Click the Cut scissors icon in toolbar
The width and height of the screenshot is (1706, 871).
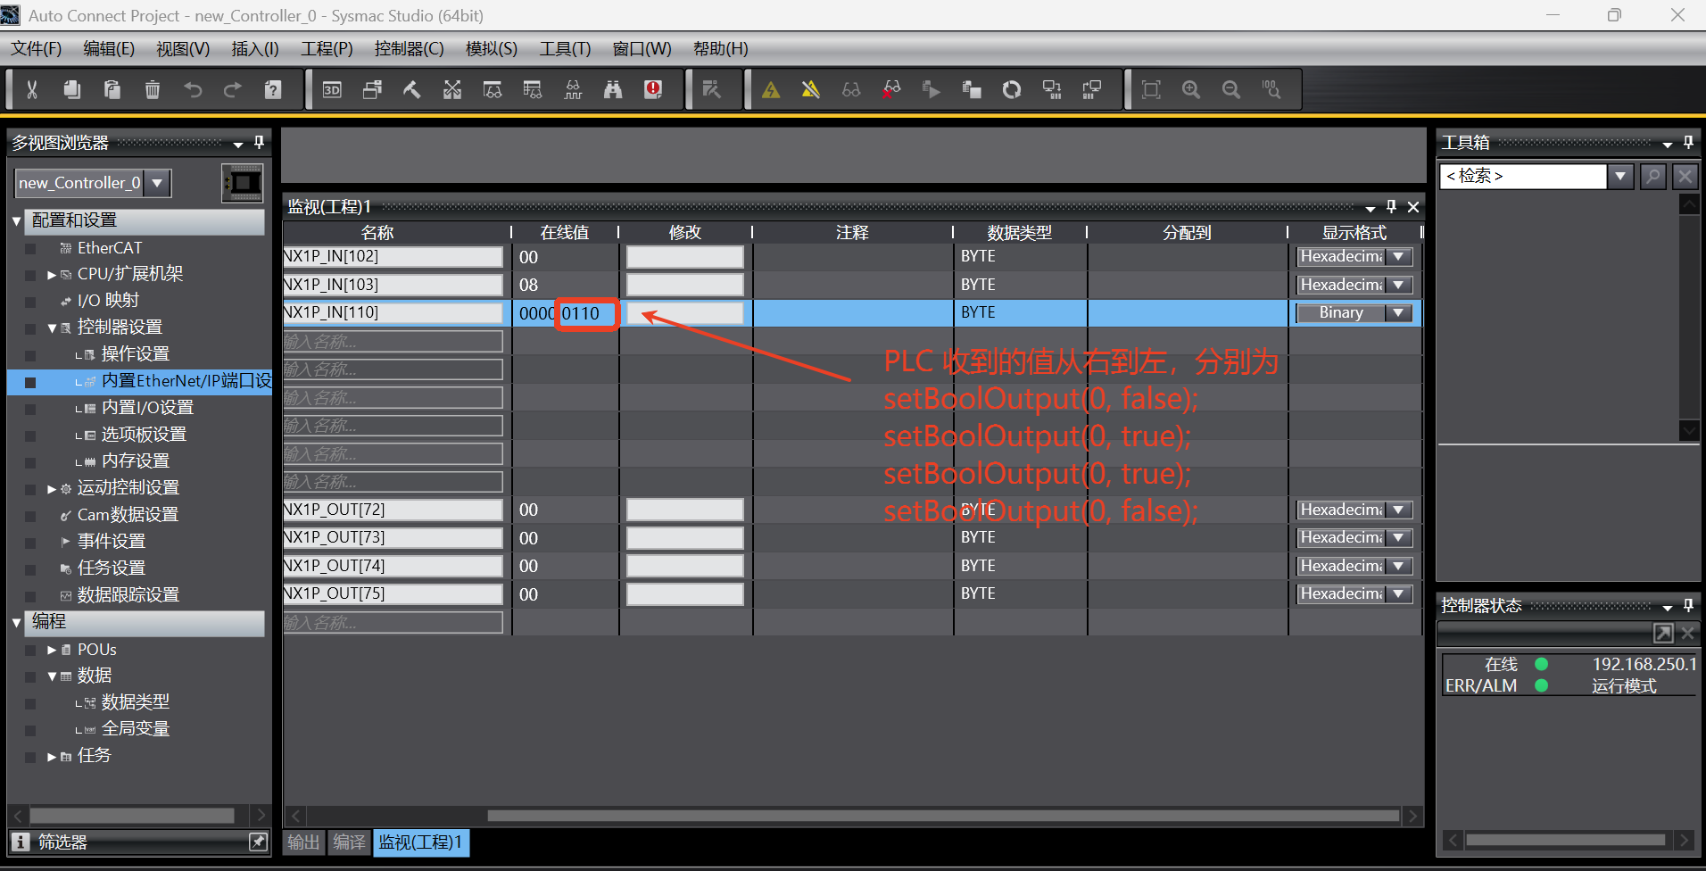(x=32, y=89)
